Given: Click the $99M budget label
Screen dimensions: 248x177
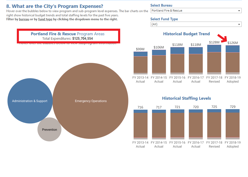Looking at the screenshot, I should (140, 49).
